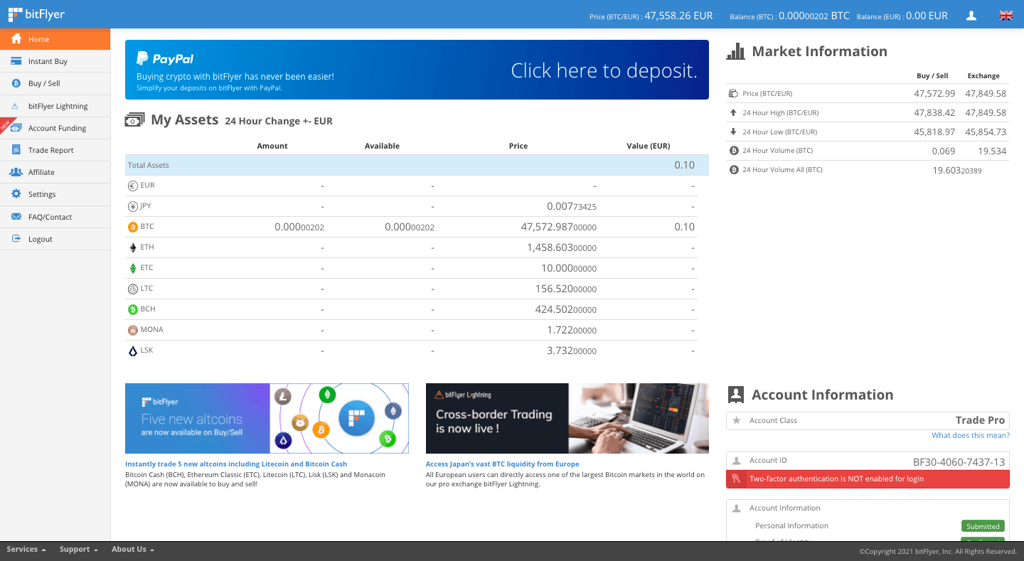Open 'Access Japan's vast BTC liquidity' link
Screen dimensions: 1024x561
(x=502, y=464)
